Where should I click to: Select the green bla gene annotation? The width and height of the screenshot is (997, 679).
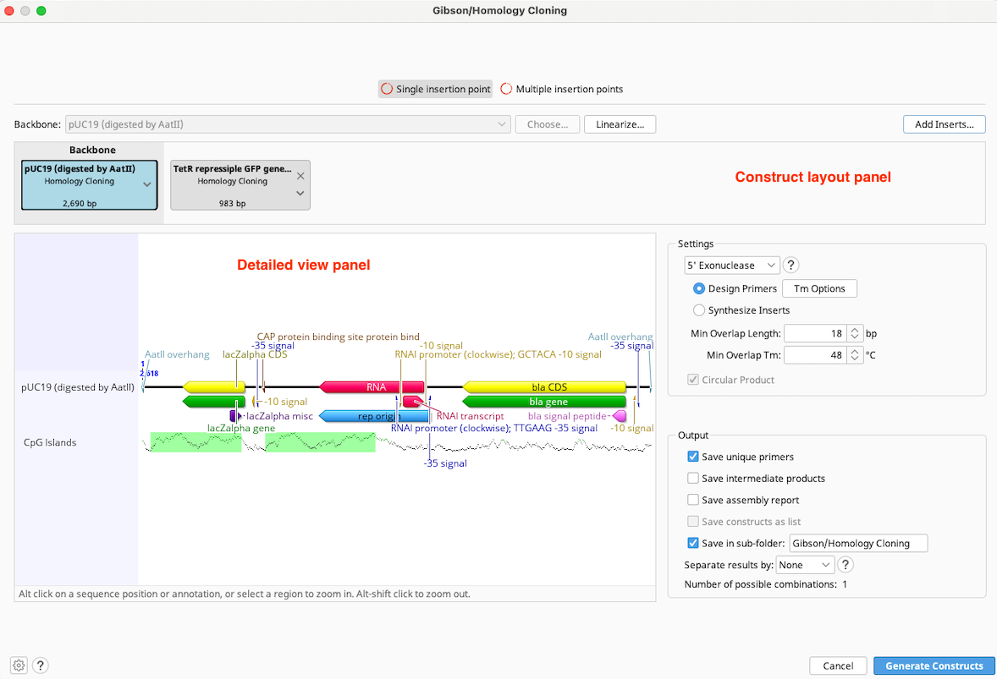point(544,402)
